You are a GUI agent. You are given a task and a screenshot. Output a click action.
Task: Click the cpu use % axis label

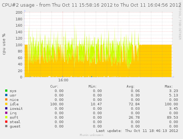click(x=4, y=44)
